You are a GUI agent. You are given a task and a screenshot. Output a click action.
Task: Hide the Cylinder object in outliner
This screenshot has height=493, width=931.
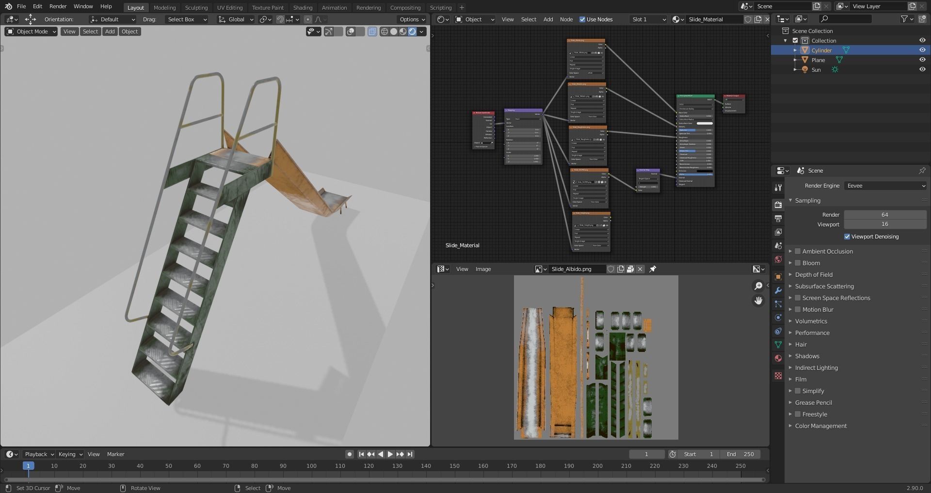[x=922, y=50]
